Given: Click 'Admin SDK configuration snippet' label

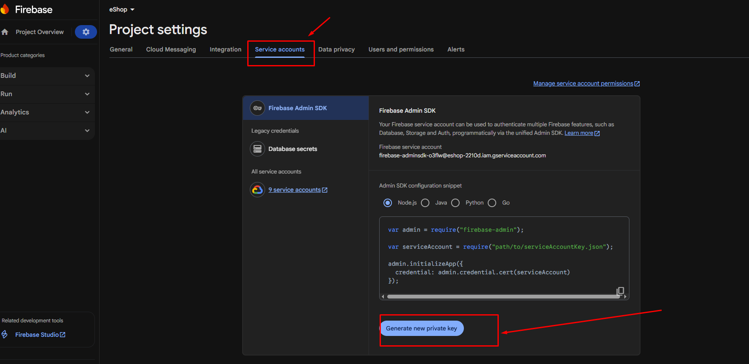Looking at the screenshot, I should click(420, 186).
